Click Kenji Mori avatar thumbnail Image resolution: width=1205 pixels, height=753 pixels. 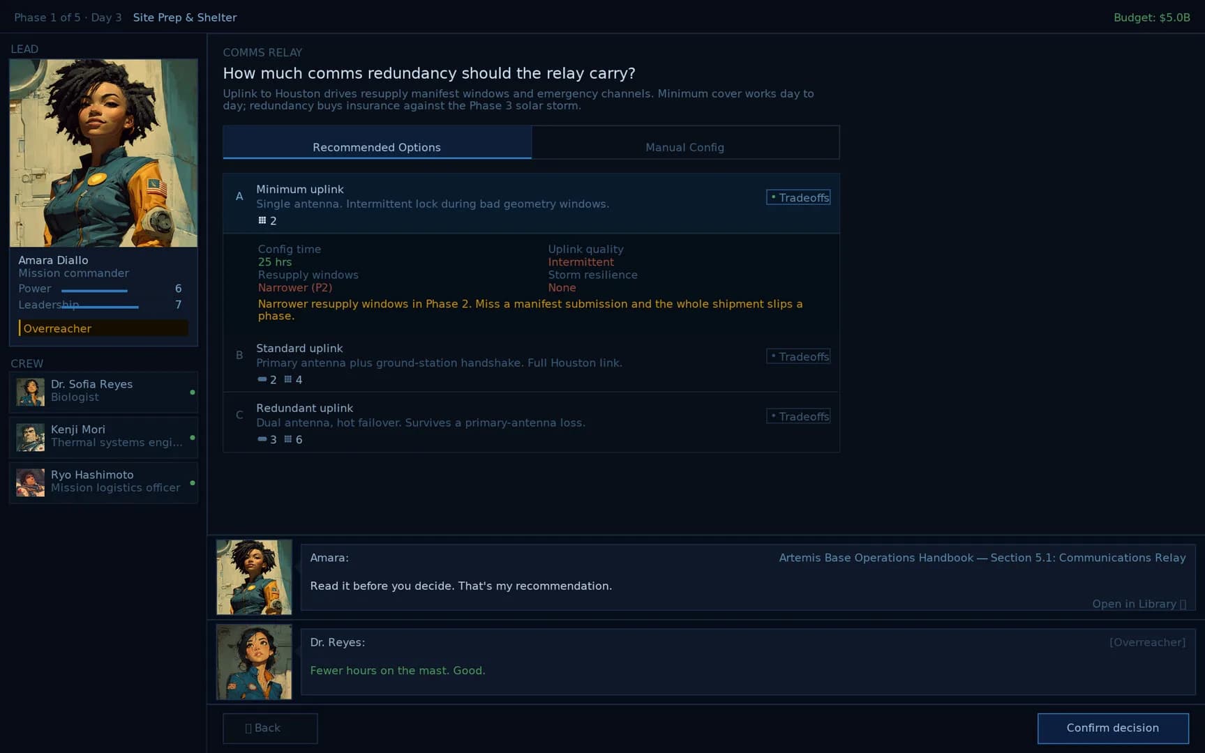30,437
